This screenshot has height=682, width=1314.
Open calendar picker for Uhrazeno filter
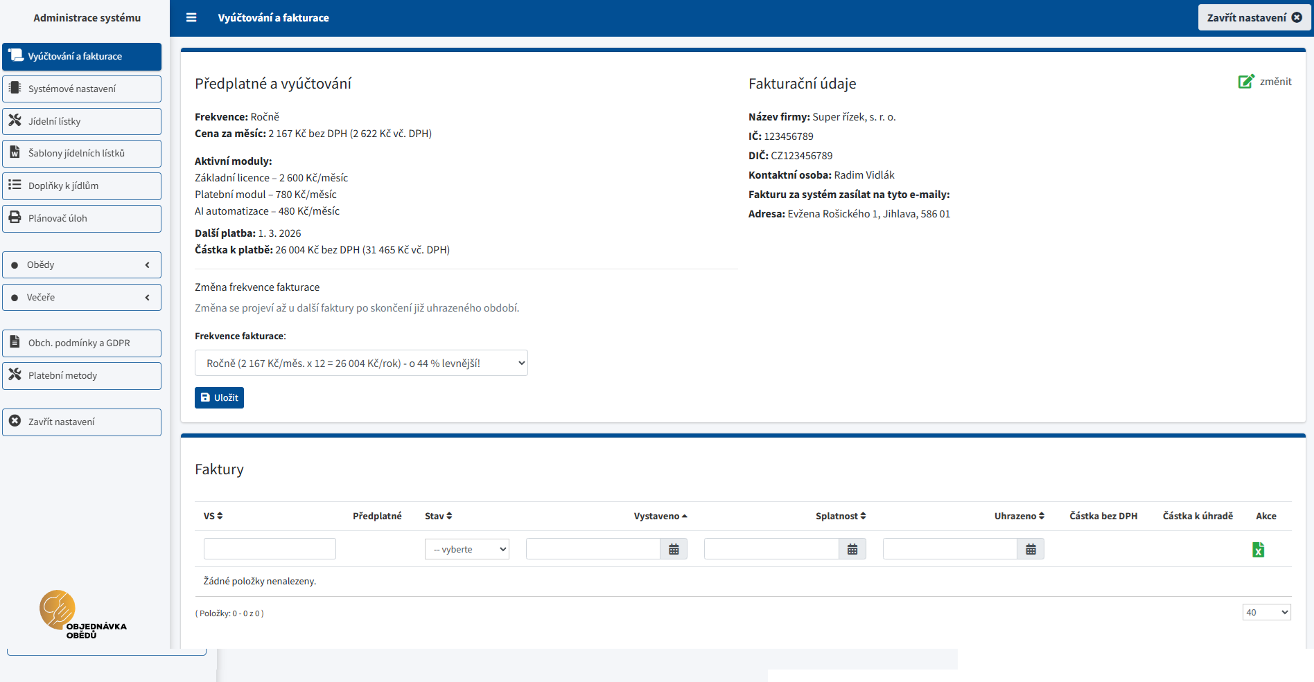point(1031,549)
